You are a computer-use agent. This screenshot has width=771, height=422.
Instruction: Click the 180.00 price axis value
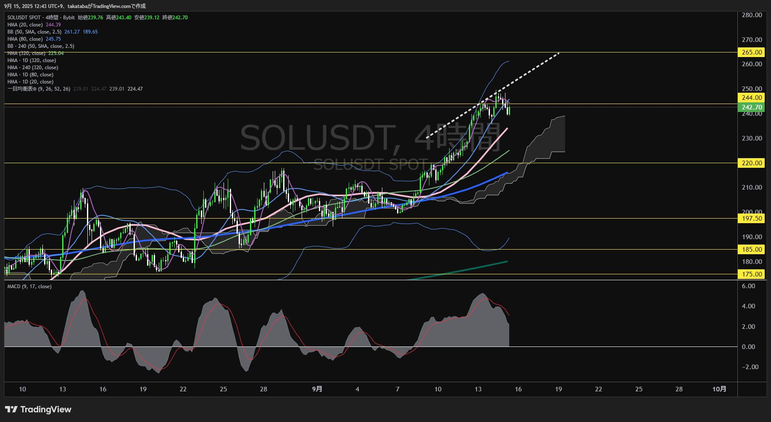tap(752, 262)
